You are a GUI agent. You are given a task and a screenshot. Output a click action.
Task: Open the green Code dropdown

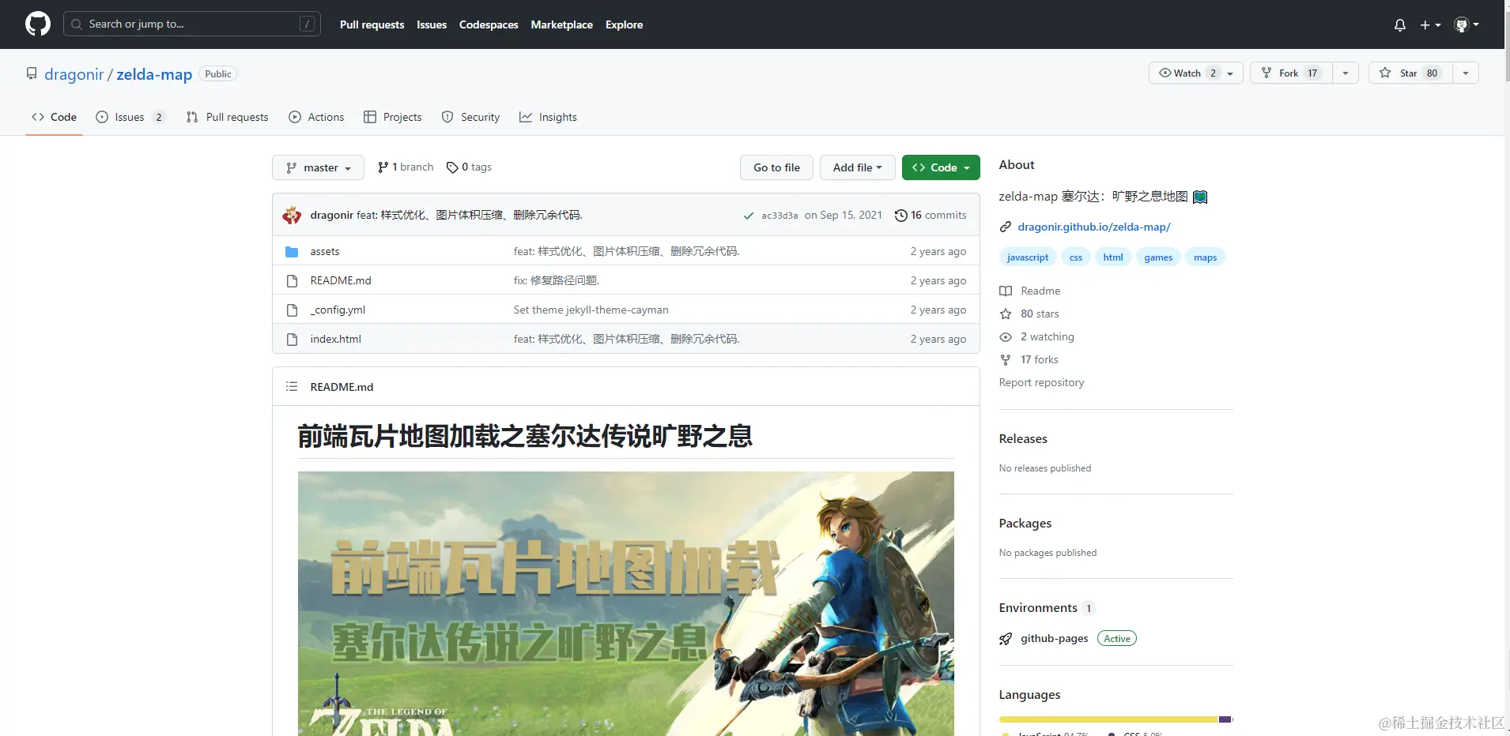tap(941, 167)
